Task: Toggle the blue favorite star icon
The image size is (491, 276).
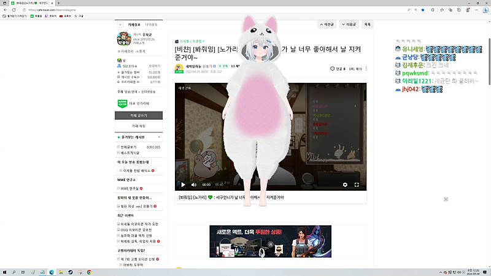Action: [423, 10]
